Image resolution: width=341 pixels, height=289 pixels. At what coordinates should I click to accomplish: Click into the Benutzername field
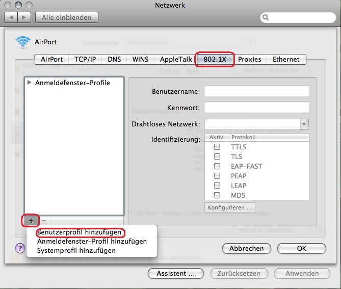(256, 91)
